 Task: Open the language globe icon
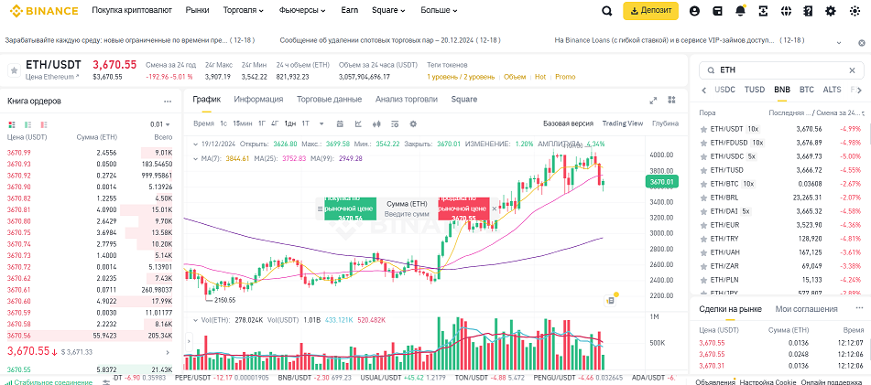tap(786, 11)
